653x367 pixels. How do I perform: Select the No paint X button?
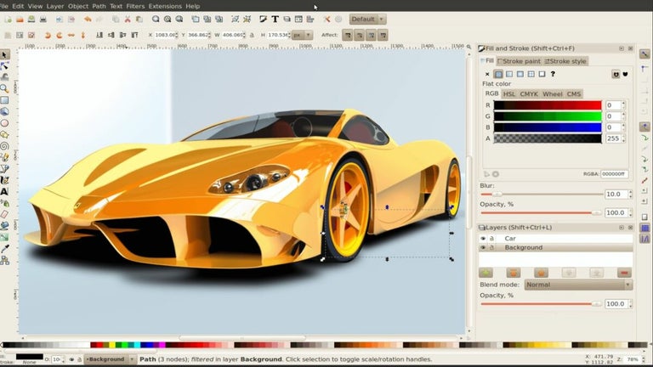pos(487,74)
